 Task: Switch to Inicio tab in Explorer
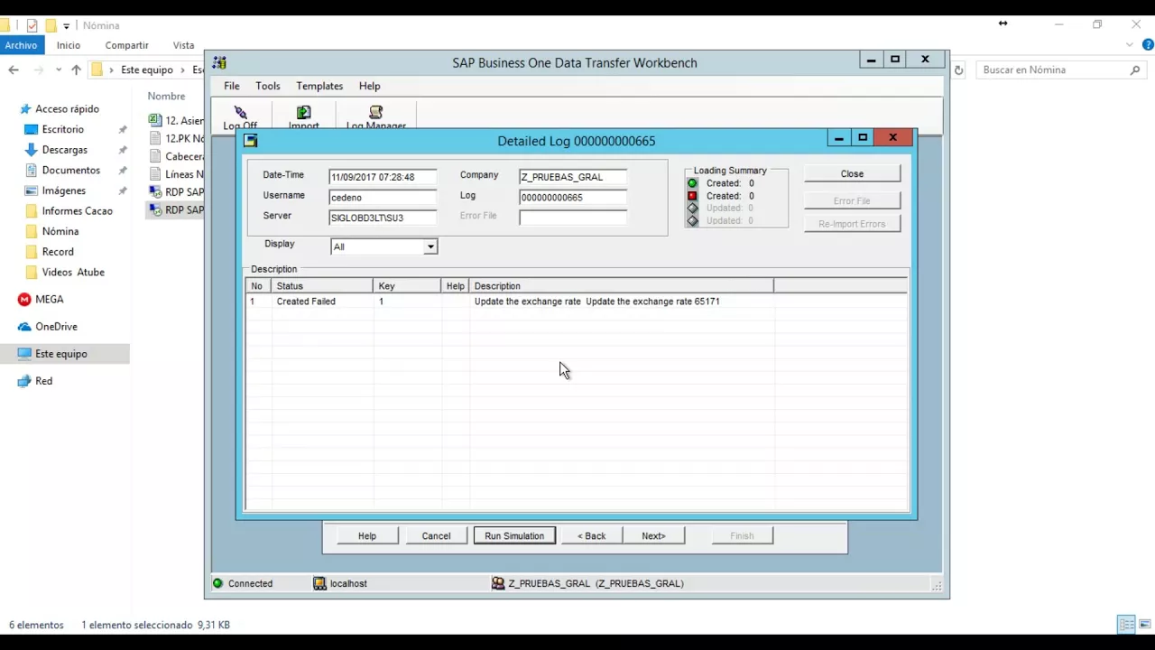[69, 45]
